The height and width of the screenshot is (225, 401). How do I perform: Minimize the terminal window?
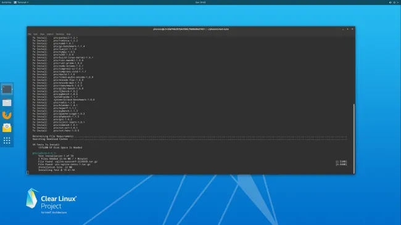tap(343, 29)
